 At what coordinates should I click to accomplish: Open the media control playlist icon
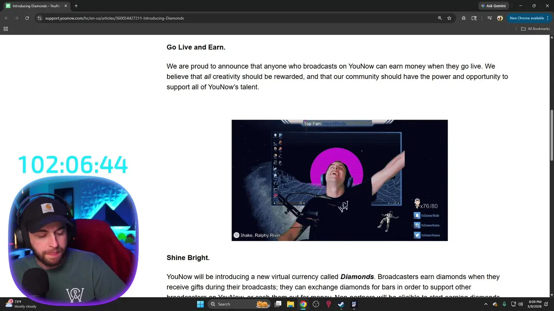[x=490, y=18]
